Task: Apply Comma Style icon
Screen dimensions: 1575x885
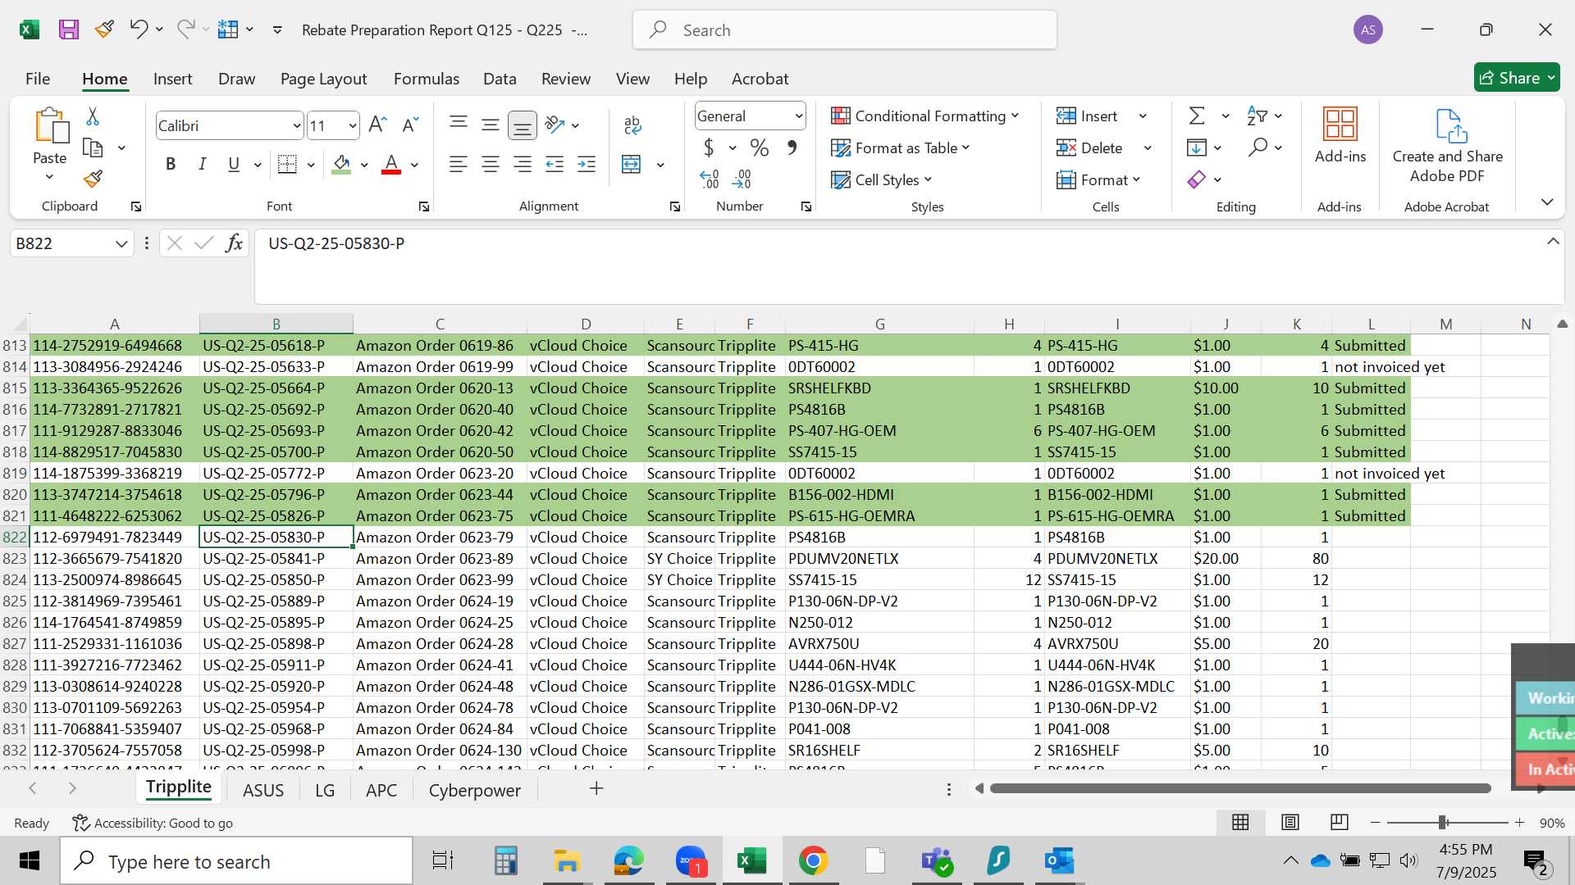Action: [792, 147]
